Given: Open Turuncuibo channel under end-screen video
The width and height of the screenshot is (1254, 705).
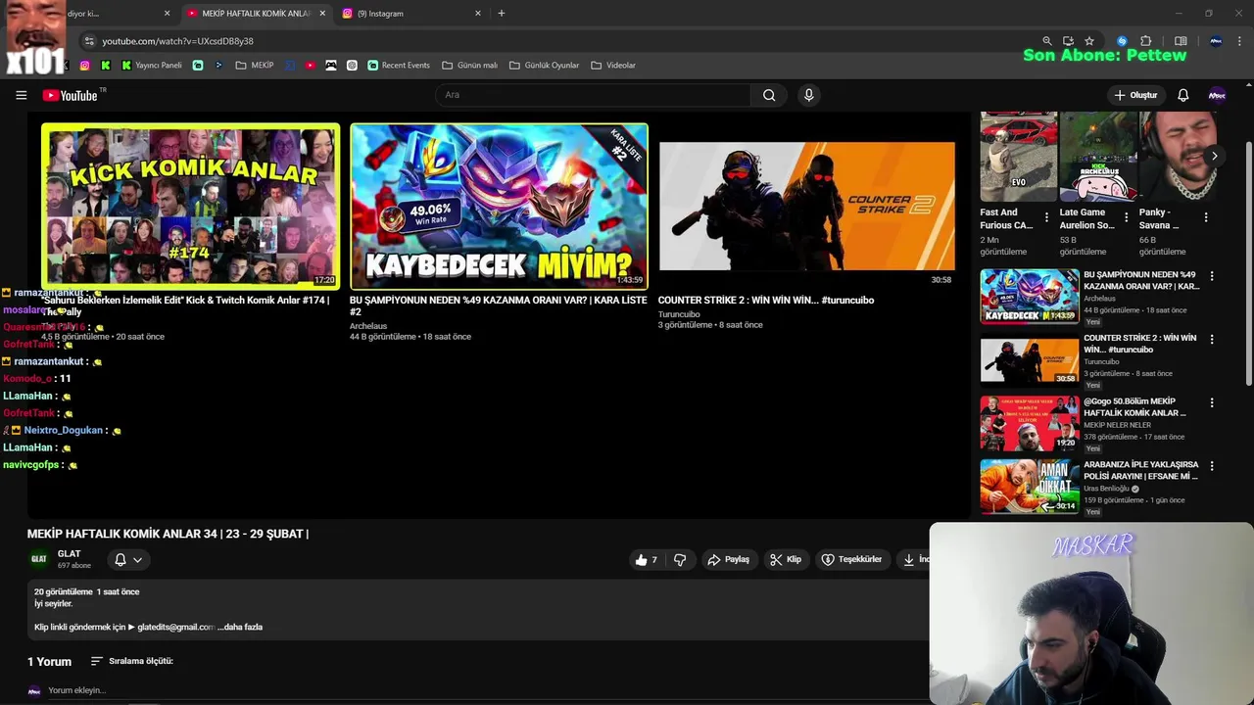Looking at the screenshot, I should [x=679, y=314].
